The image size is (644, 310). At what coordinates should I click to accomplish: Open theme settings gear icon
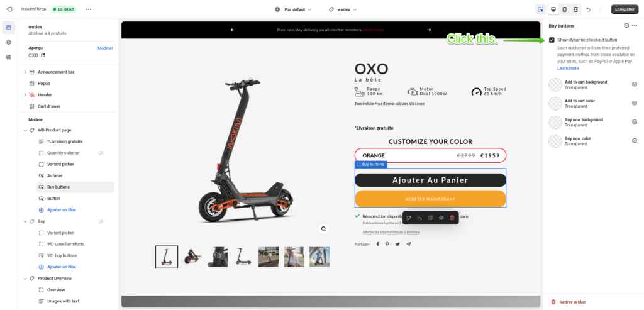(x=9, y=42)
